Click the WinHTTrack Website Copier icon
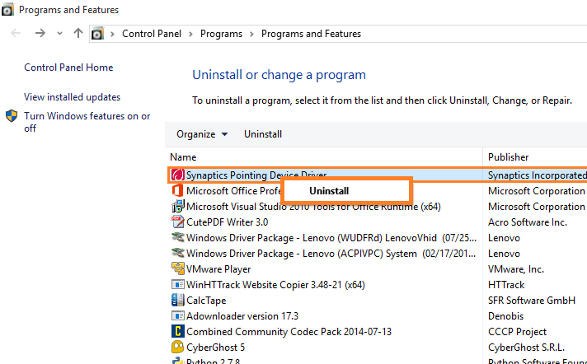The image size is (587, 364). click(176, 285)
